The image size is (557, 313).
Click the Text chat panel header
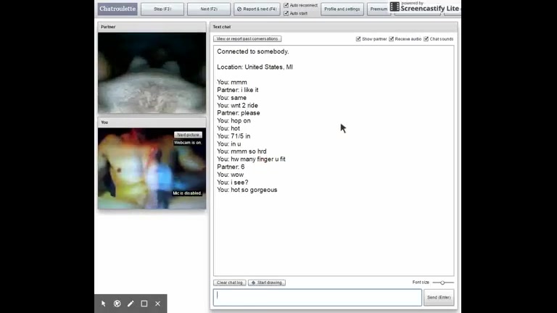point(334,27)
